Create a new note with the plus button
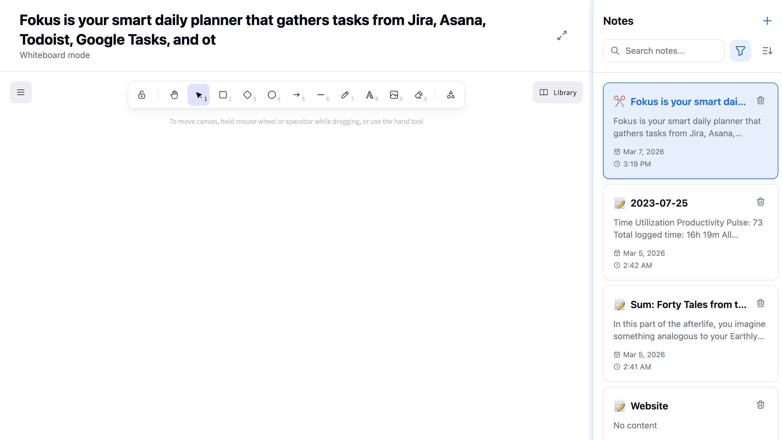This screenshot has height=440, width=782. pos(768,21)
